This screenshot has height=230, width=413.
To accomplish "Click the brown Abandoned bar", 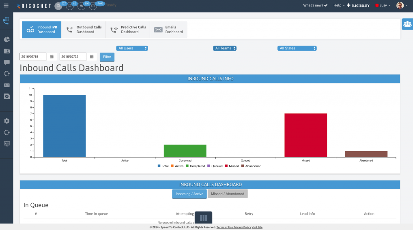I will coord(366,154).
